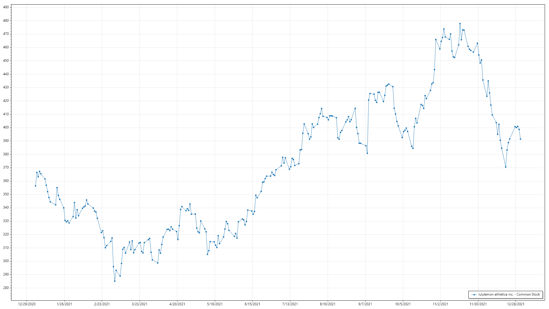Viewport: 549px width, 309px height.
Task: Click the 11/2/2021 date label
Action: point(440,304)
